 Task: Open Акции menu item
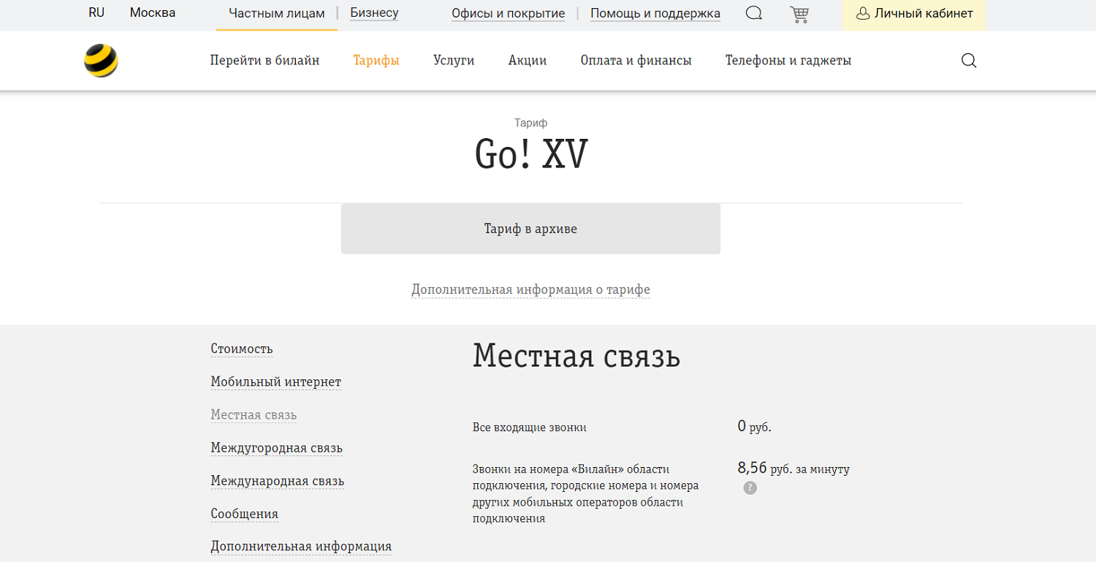528,61
